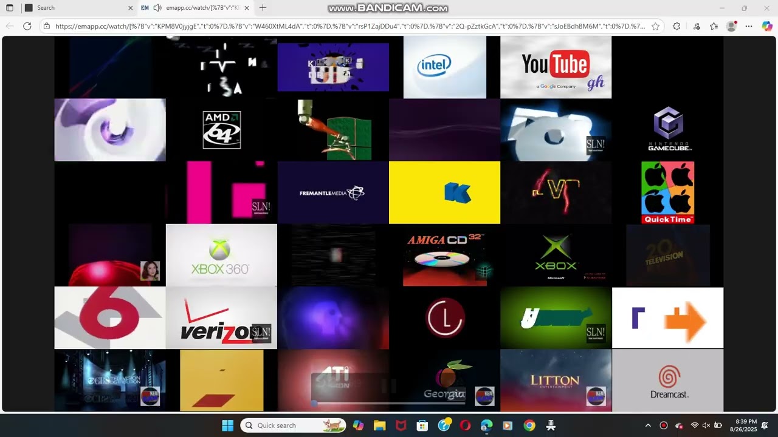This screenshot has width=778, height=437.
Task: Switch to the emapp.cc watch tab
Action: (194, 8)
